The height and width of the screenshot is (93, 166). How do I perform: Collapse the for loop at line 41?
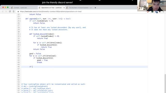[x=20, y=56]
